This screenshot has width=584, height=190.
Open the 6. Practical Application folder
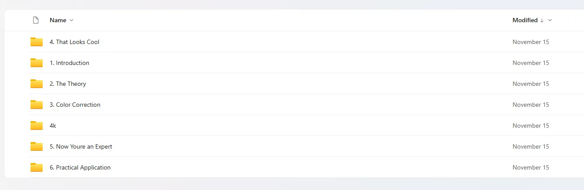(80, 167)
